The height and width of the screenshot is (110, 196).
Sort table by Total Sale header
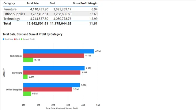[x=32, y=3]
